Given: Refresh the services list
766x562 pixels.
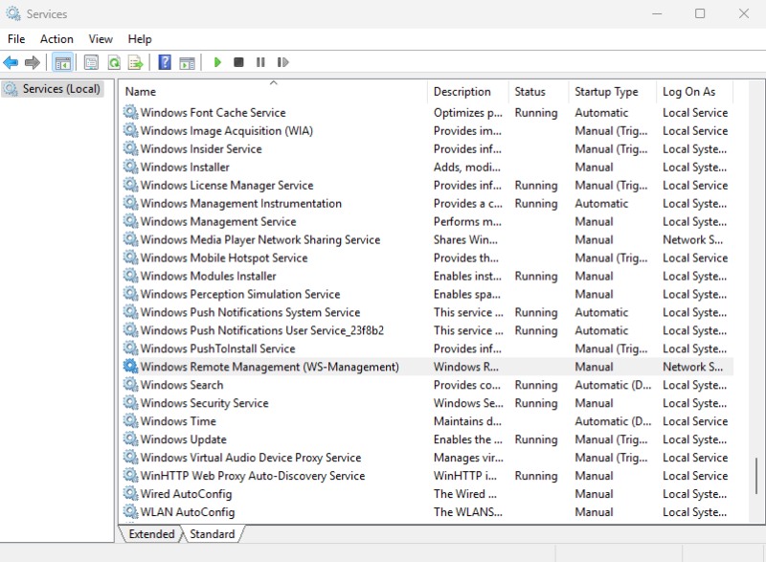Looking at the screenshot, I should tap(115, 62).
